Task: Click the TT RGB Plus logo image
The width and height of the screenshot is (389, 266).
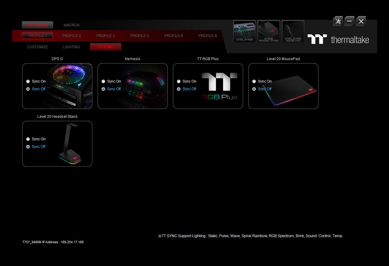Action: tap(219, 86)
